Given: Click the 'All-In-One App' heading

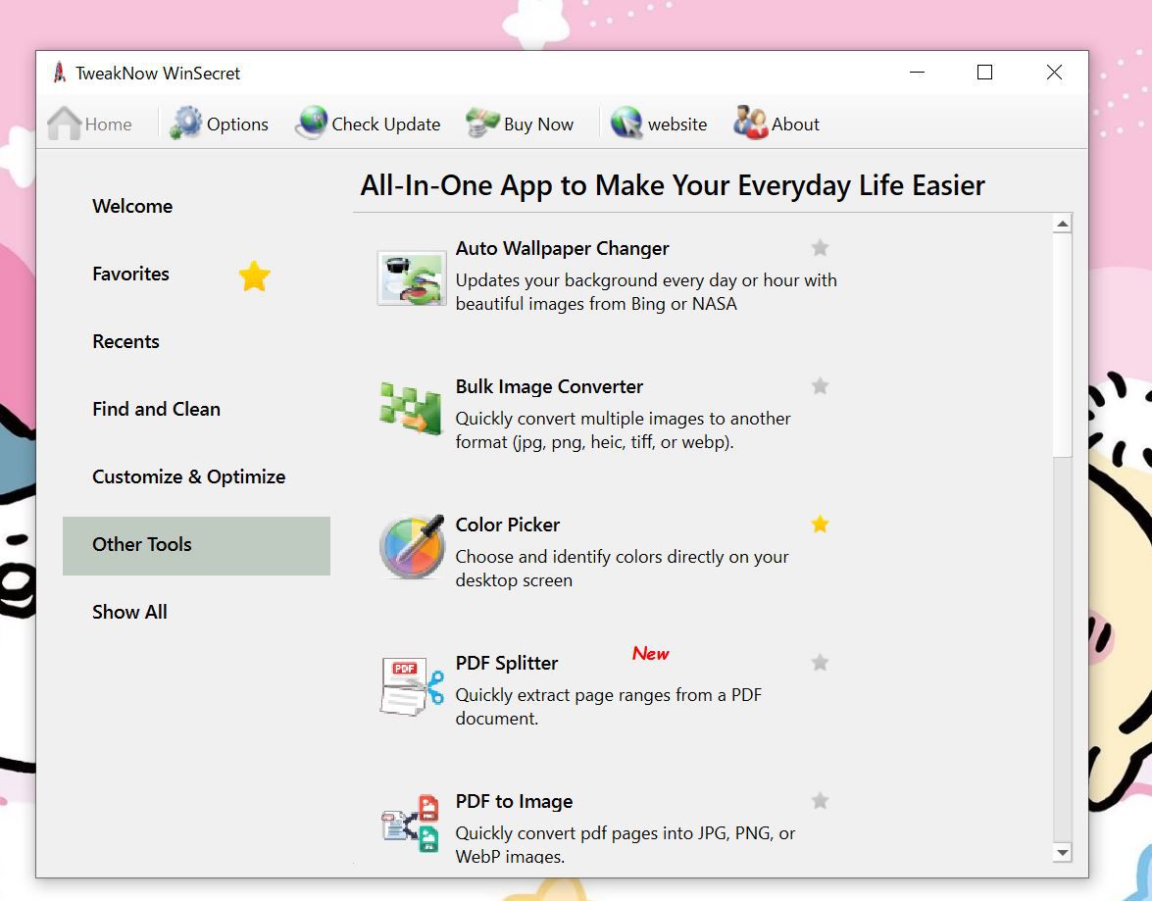Looking at the screenshot, I should (x=673, y=186).
